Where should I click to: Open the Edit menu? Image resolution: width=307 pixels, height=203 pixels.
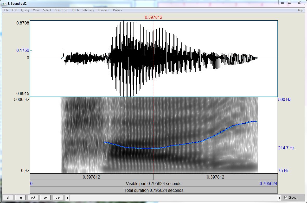(15, 10)
